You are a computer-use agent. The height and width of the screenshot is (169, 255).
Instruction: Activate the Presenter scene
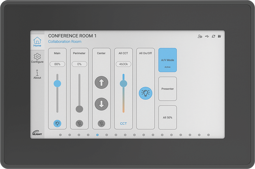167,89
